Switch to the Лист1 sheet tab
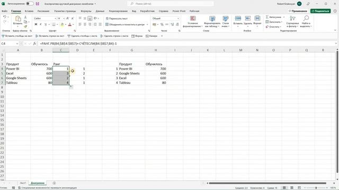The height and width of the screenshot is (190, 339). tap(23, 183)
